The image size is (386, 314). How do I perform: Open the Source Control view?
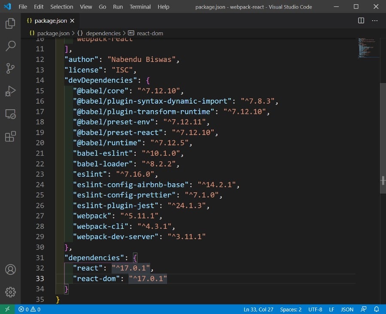click(10, 68)
